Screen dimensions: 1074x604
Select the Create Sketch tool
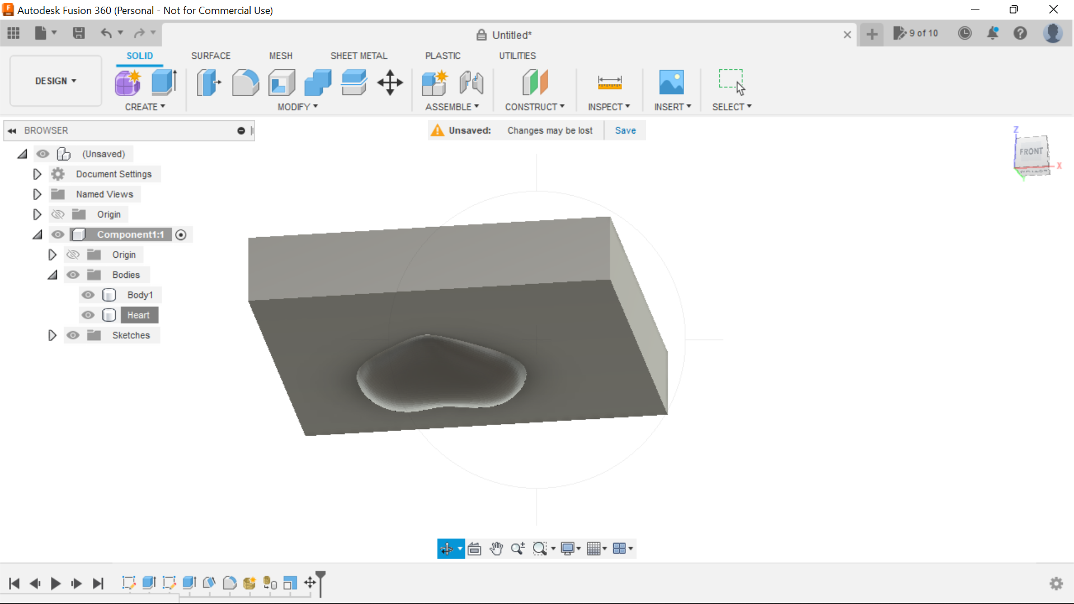pos(128,82)
